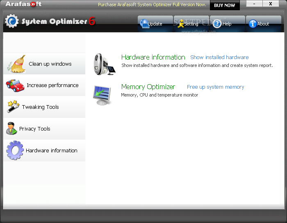Click the green Memory Optimizer heading

tap(148, 87)
